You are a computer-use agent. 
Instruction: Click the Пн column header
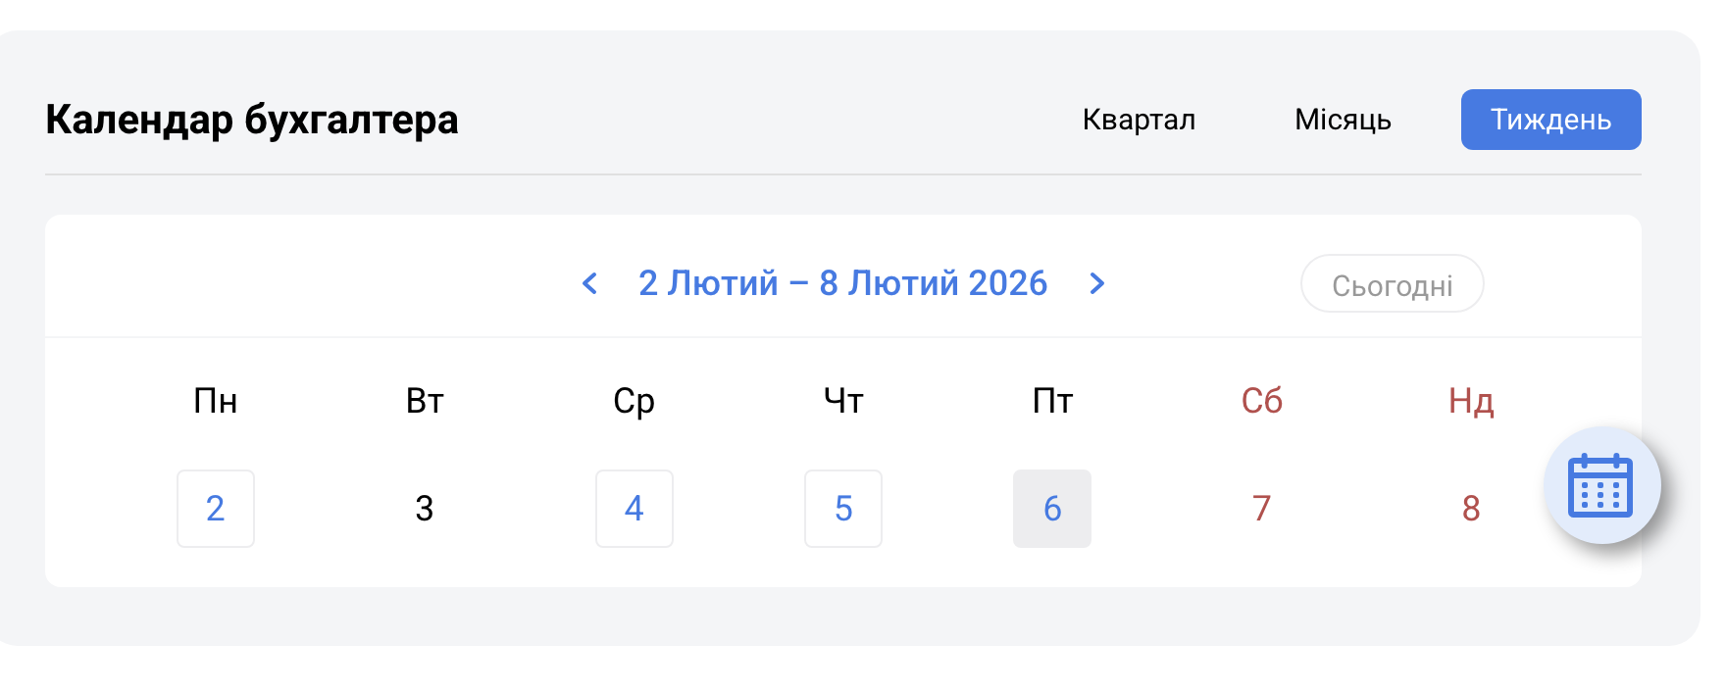(215, 400)
